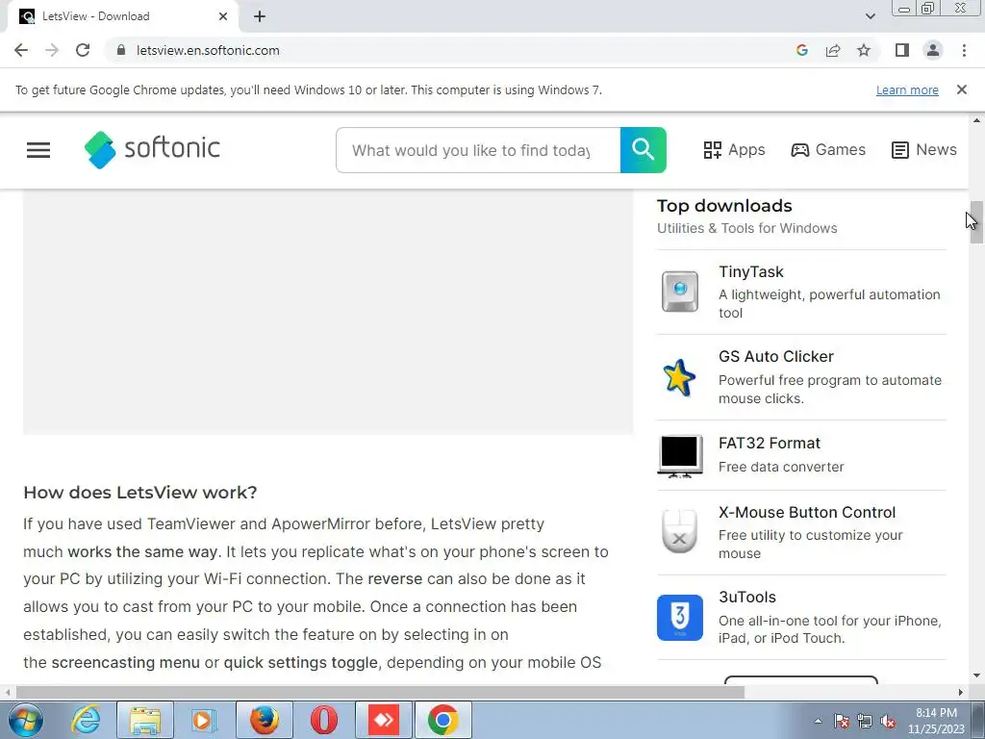Click the Google icon in address bar
The image size is (985, 739).
tap(801, 50)
